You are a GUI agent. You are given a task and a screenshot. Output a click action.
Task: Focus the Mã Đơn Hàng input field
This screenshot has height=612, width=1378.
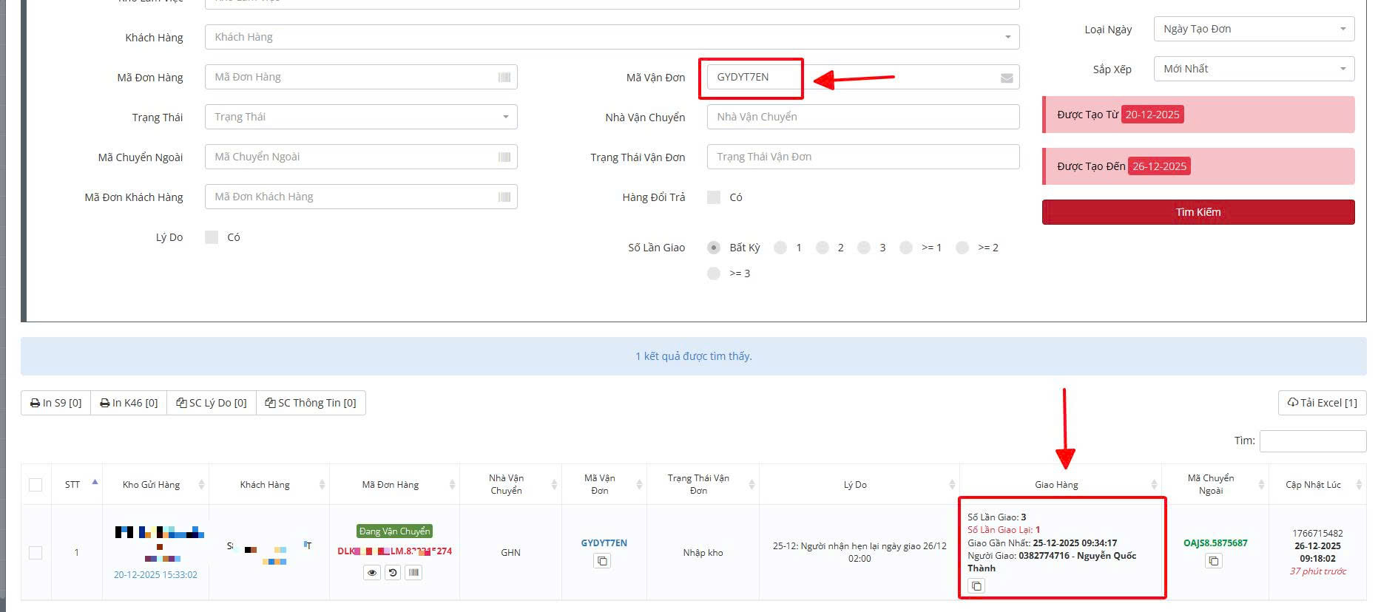361,77
